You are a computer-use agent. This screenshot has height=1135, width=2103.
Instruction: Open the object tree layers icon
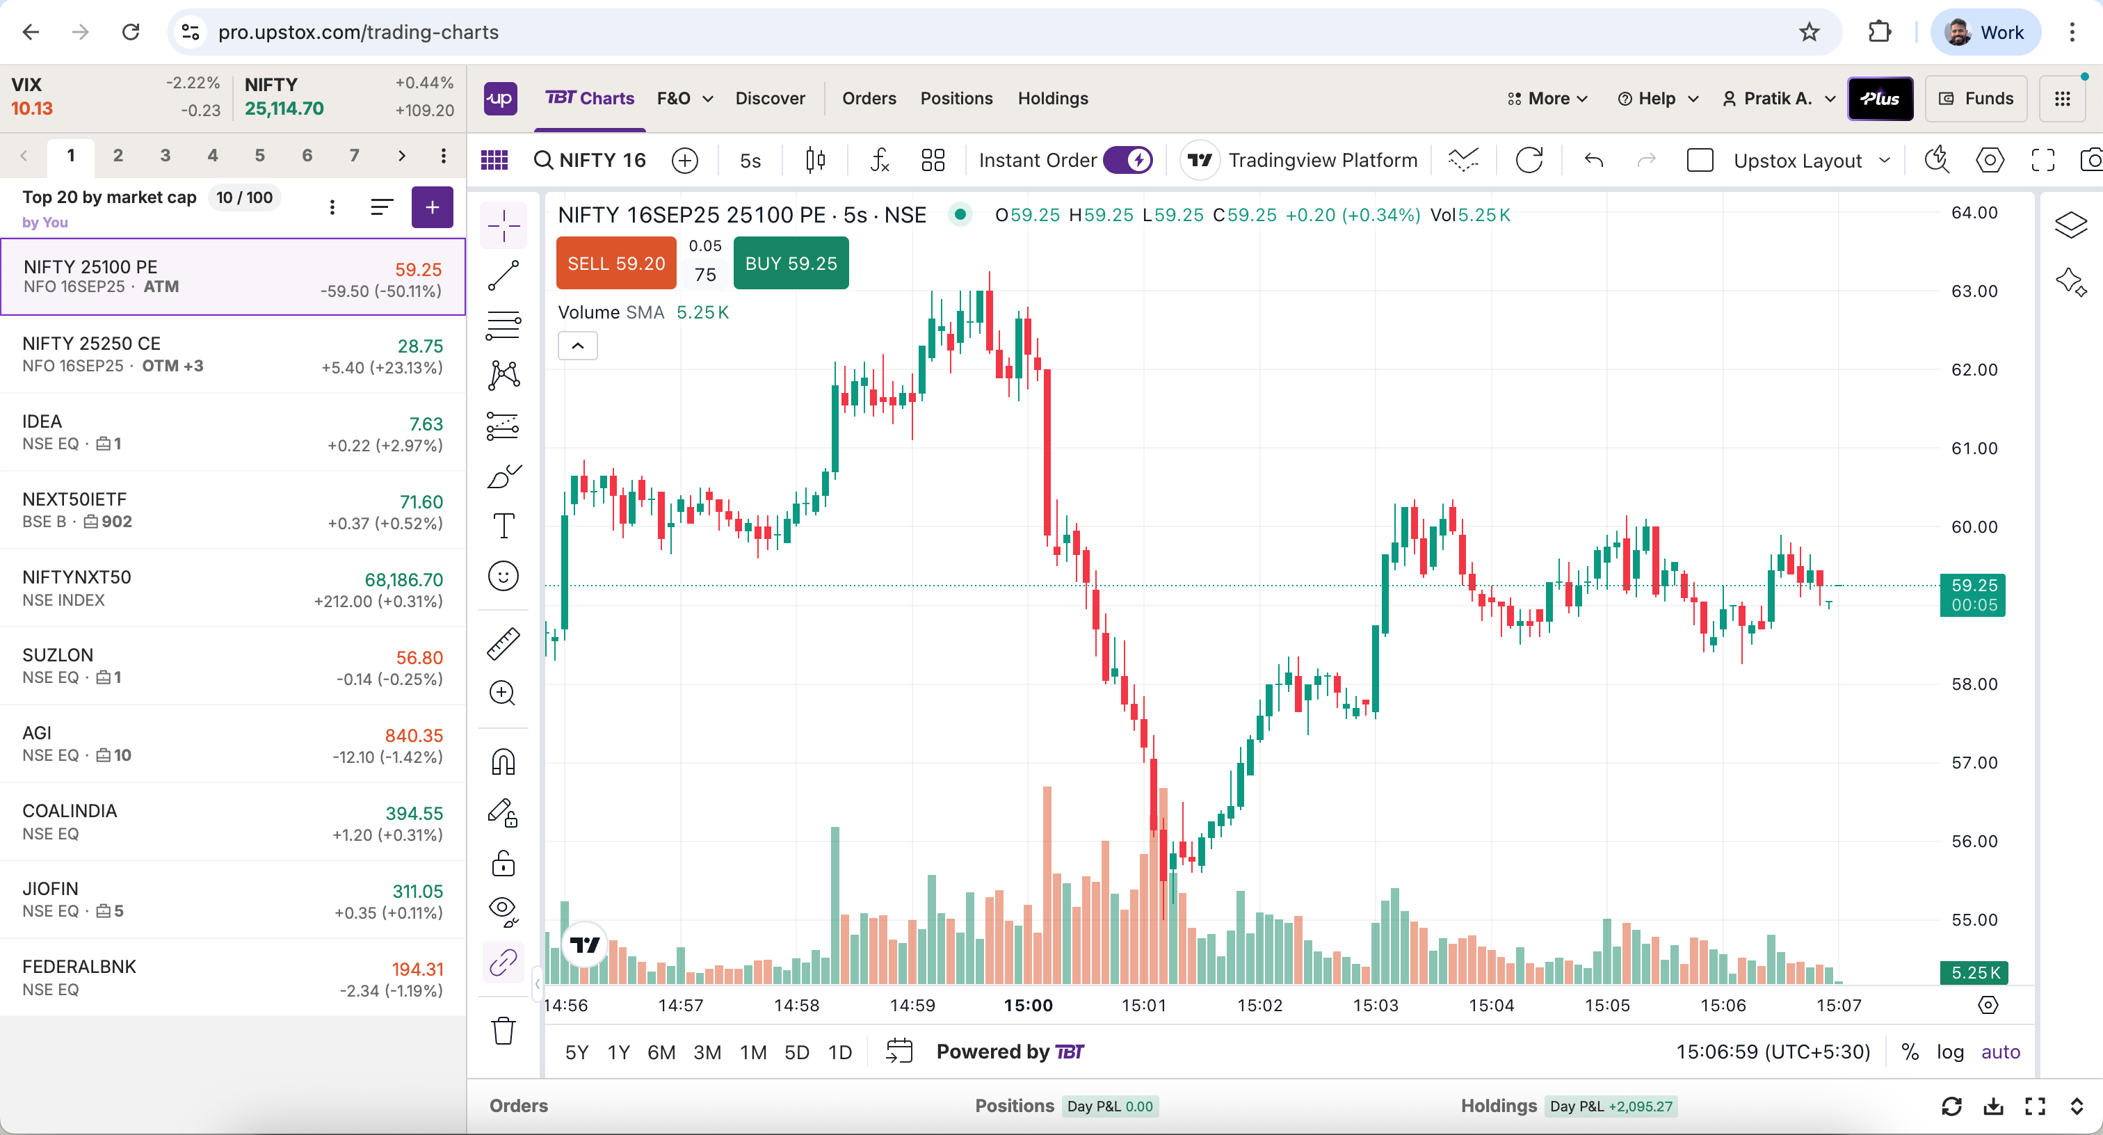point(2070,225)
